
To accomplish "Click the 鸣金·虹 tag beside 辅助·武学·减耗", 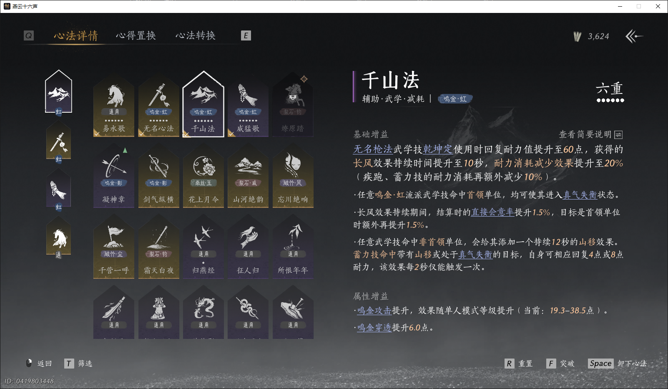I will click(x=455, y=99).
